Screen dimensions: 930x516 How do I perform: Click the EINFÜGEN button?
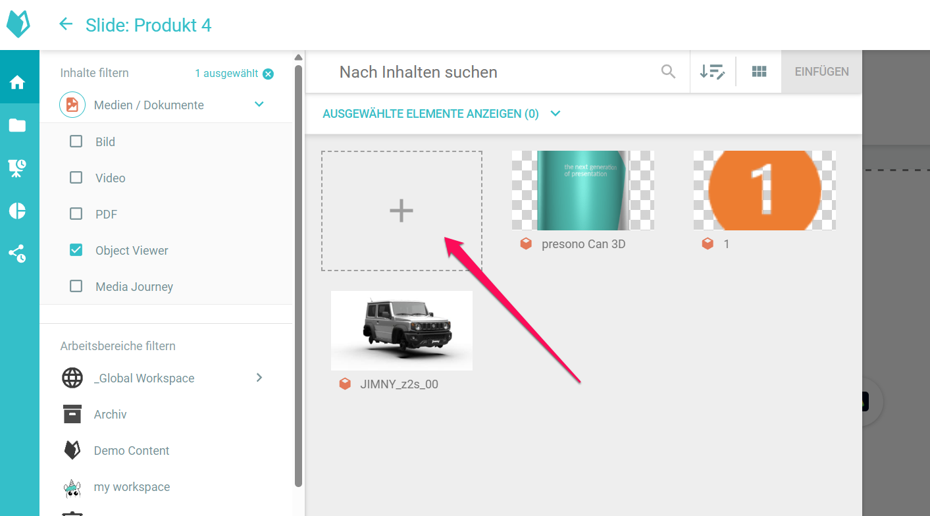[821, 72]
